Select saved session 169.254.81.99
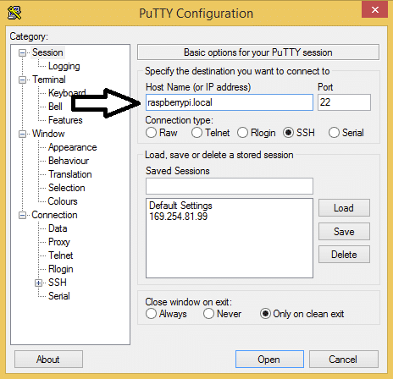Screen dimensions: 393x379 tap(179, 217)
